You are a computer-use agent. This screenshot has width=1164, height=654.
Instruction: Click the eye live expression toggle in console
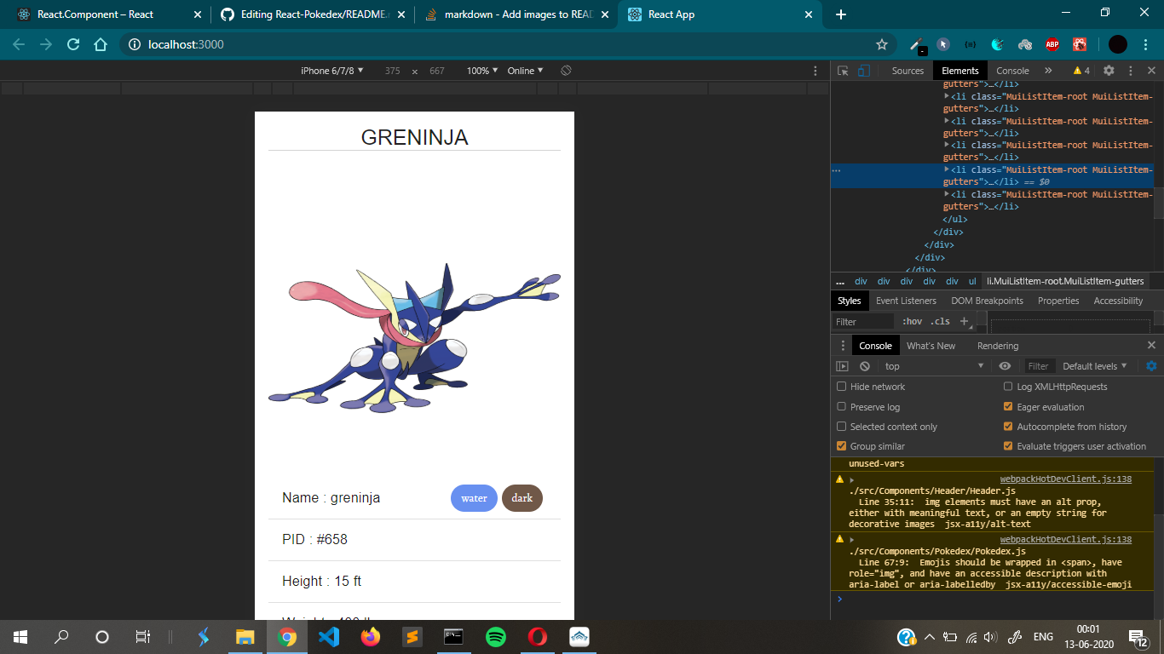(1005, 366)
